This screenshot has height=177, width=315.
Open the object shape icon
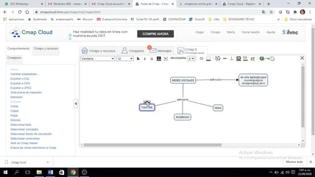coord(201,59)
